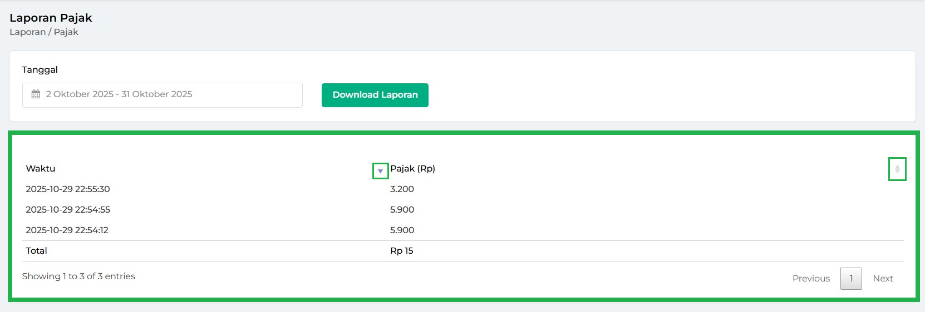This screenshot has height=312, width=925.
Task: Select the row timestamped 2025-10-29 22:55:30
Action: tap(68, 189)
